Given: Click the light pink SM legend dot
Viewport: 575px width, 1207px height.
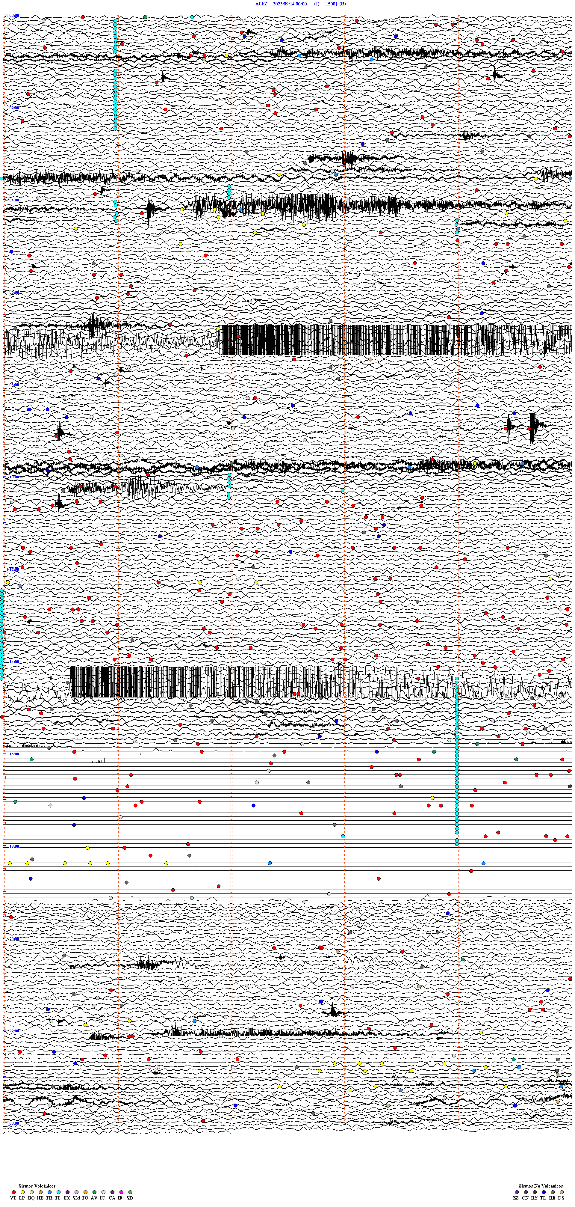Looking at the screenshot, I should coord(76,1192).
